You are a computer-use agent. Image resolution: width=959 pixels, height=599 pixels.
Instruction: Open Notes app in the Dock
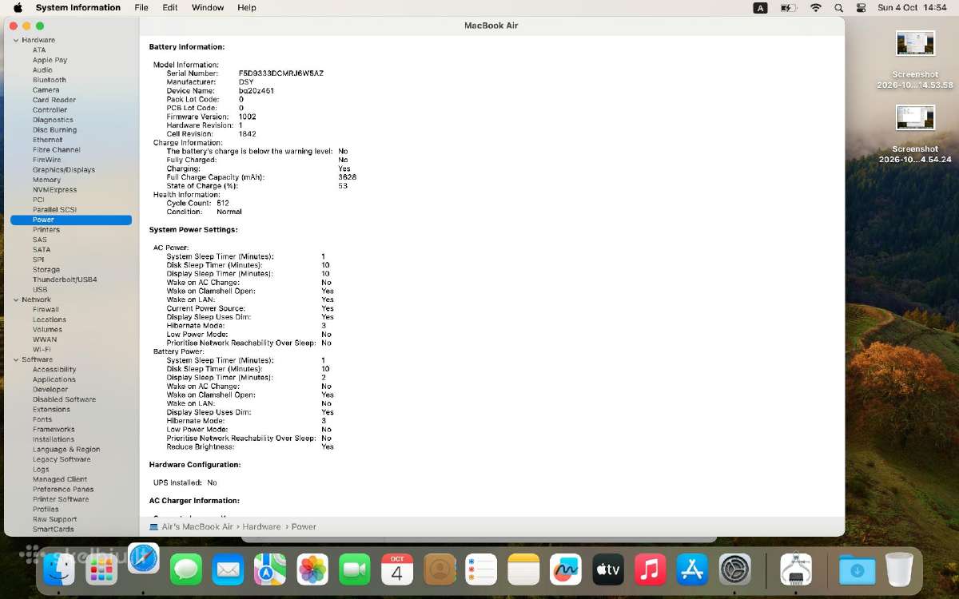tap(524, 570)
